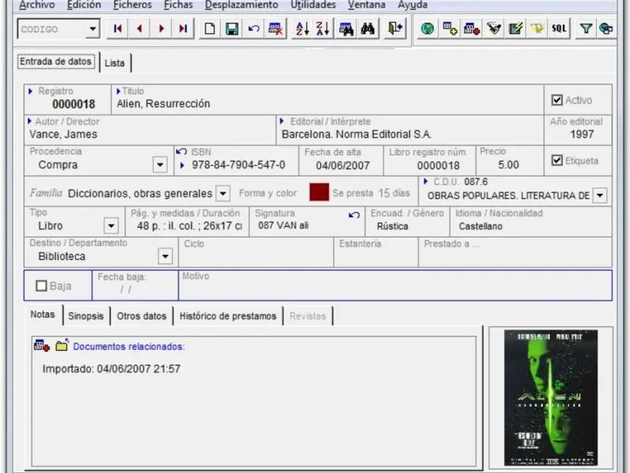The height and width of the screenshot is (473, 630).
Task: Switch to the Lista tab
Action: (x=115, y=63)
